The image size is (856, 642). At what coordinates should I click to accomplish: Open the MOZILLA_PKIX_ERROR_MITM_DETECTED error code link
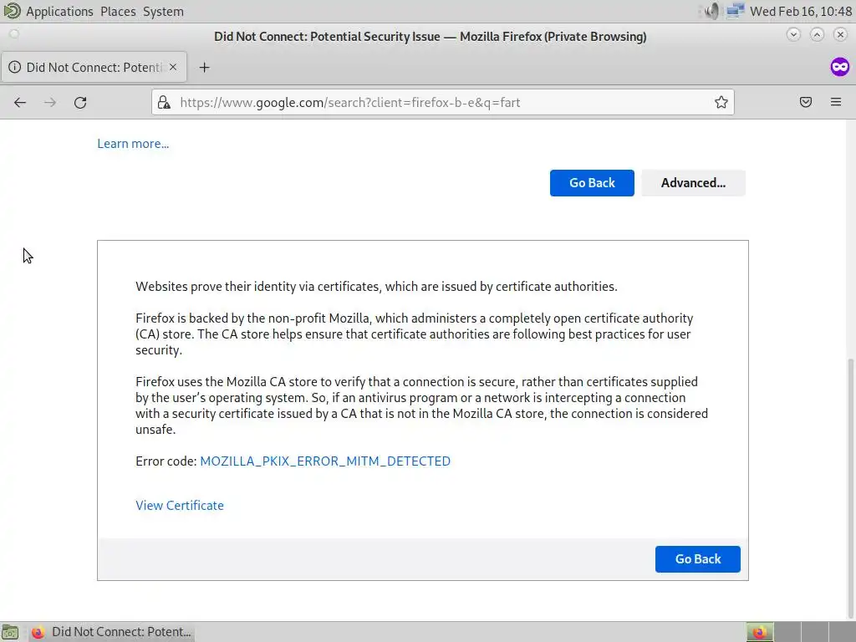click(x=325, y=461)
